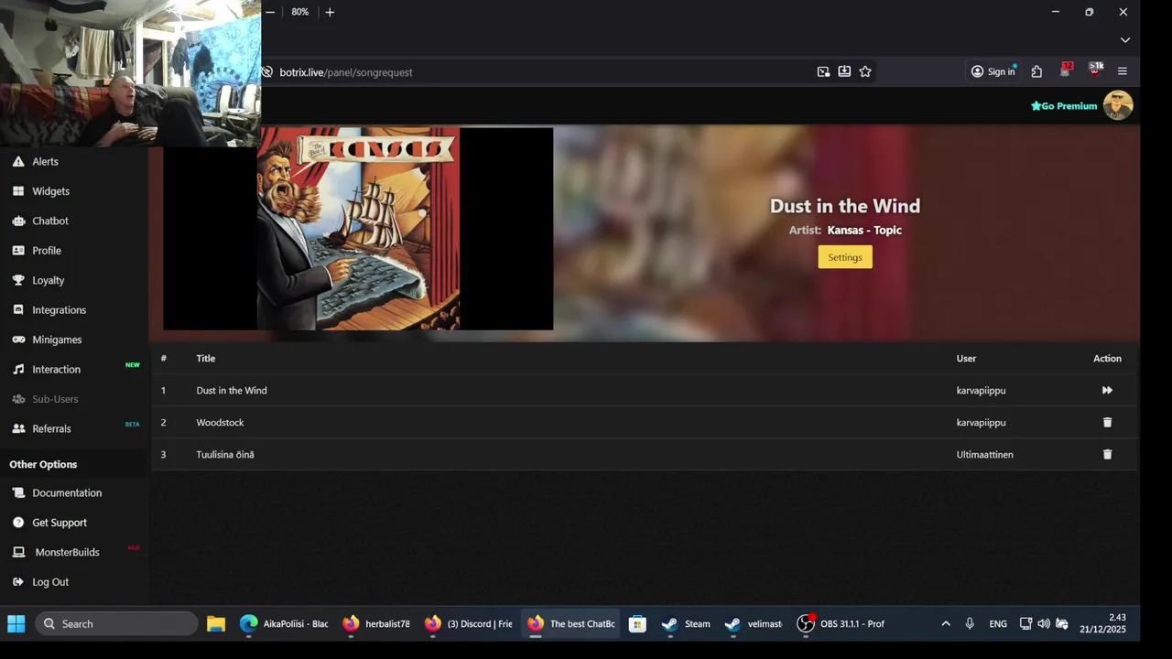The height and width of the screenshot is (659, 1172).
Task: Open the Minigames gamepad icon
Action: tap(18, 340)
